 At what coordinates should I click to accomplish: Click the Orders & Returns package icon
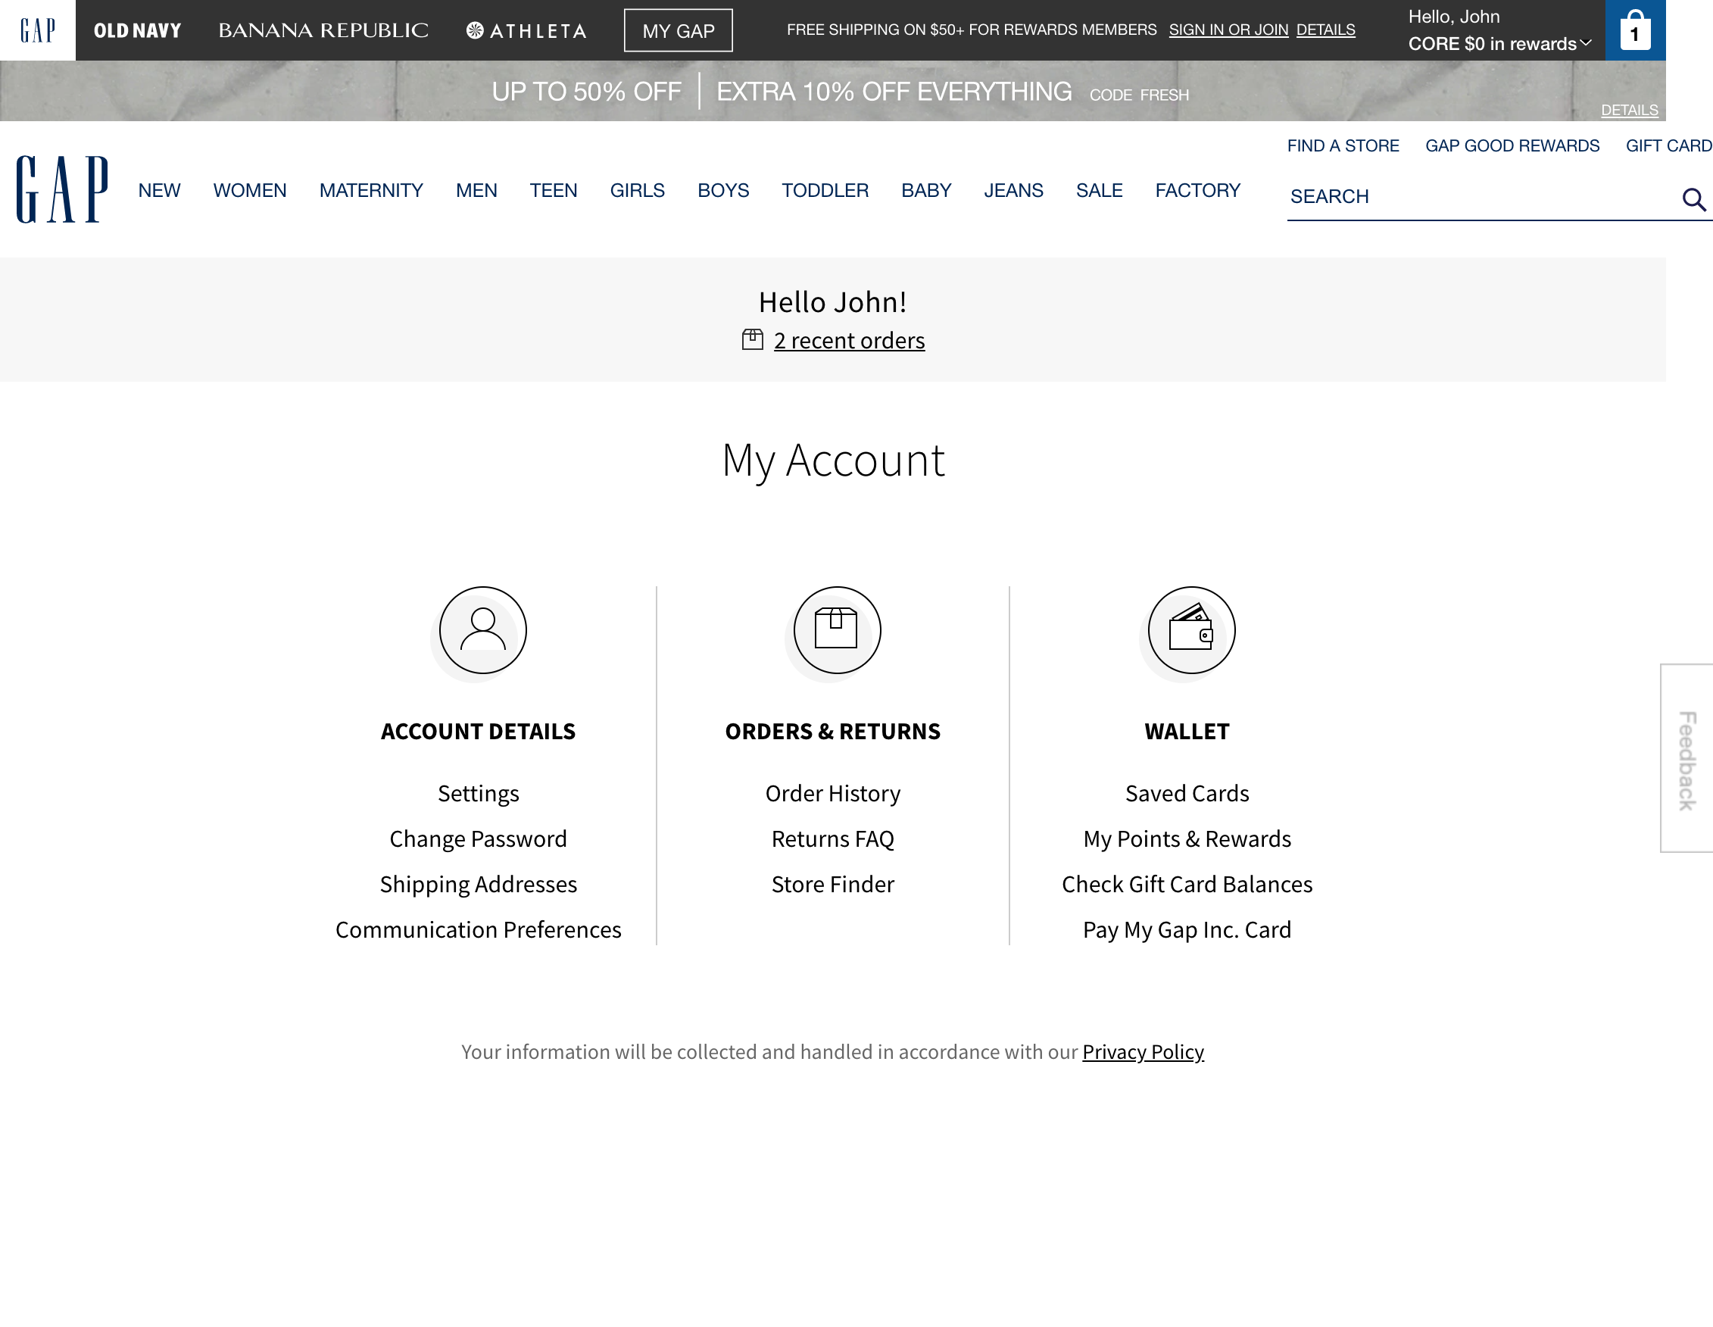pyautogui.click(x=833, y=629)
